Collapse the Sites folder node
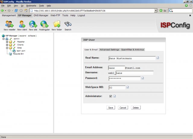This screenshot has height=139, width=193. click(7, 48)
